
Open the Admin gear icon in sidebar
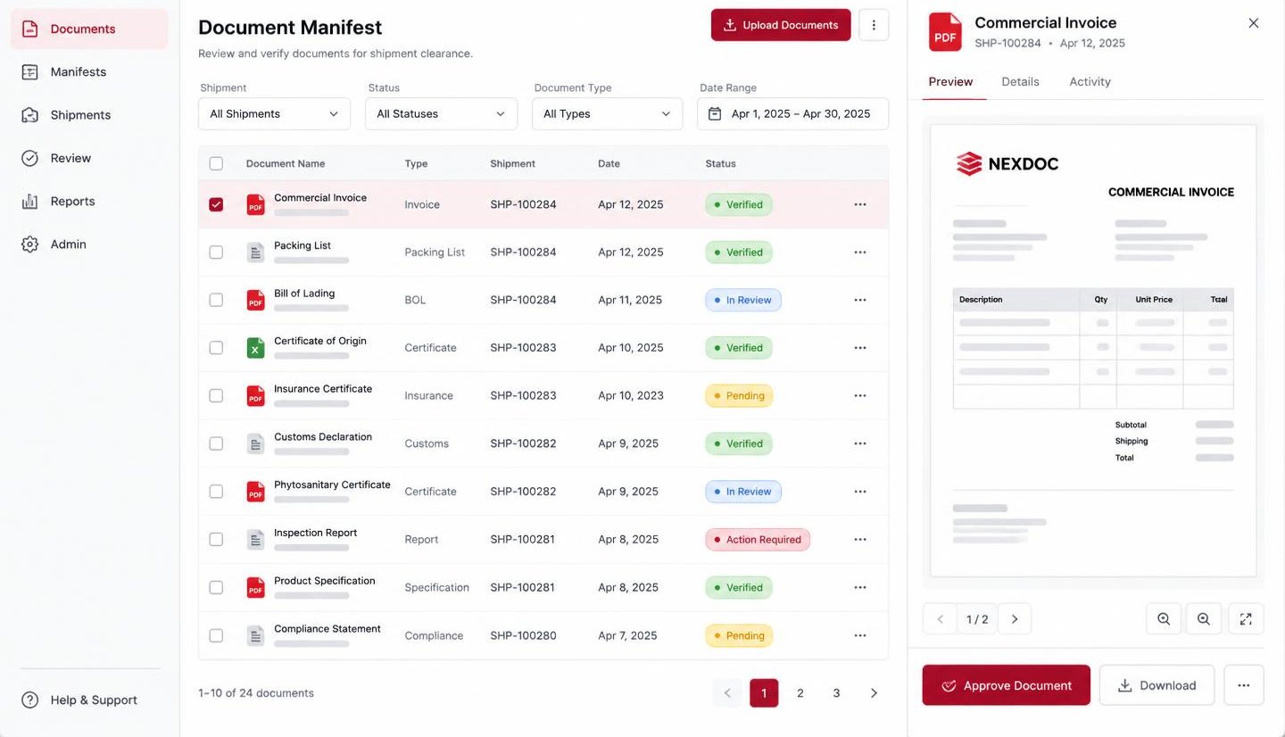point(29,244)
